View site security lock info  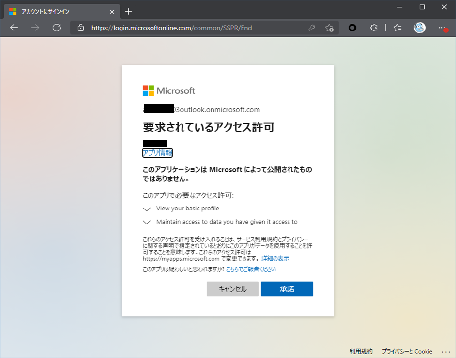click(81, 28)
